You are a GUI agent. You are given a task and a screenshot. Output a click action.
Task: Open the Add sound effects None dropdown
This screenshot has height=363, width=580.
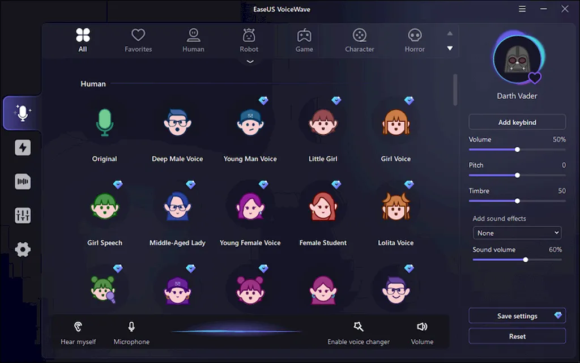coord(517,233)
